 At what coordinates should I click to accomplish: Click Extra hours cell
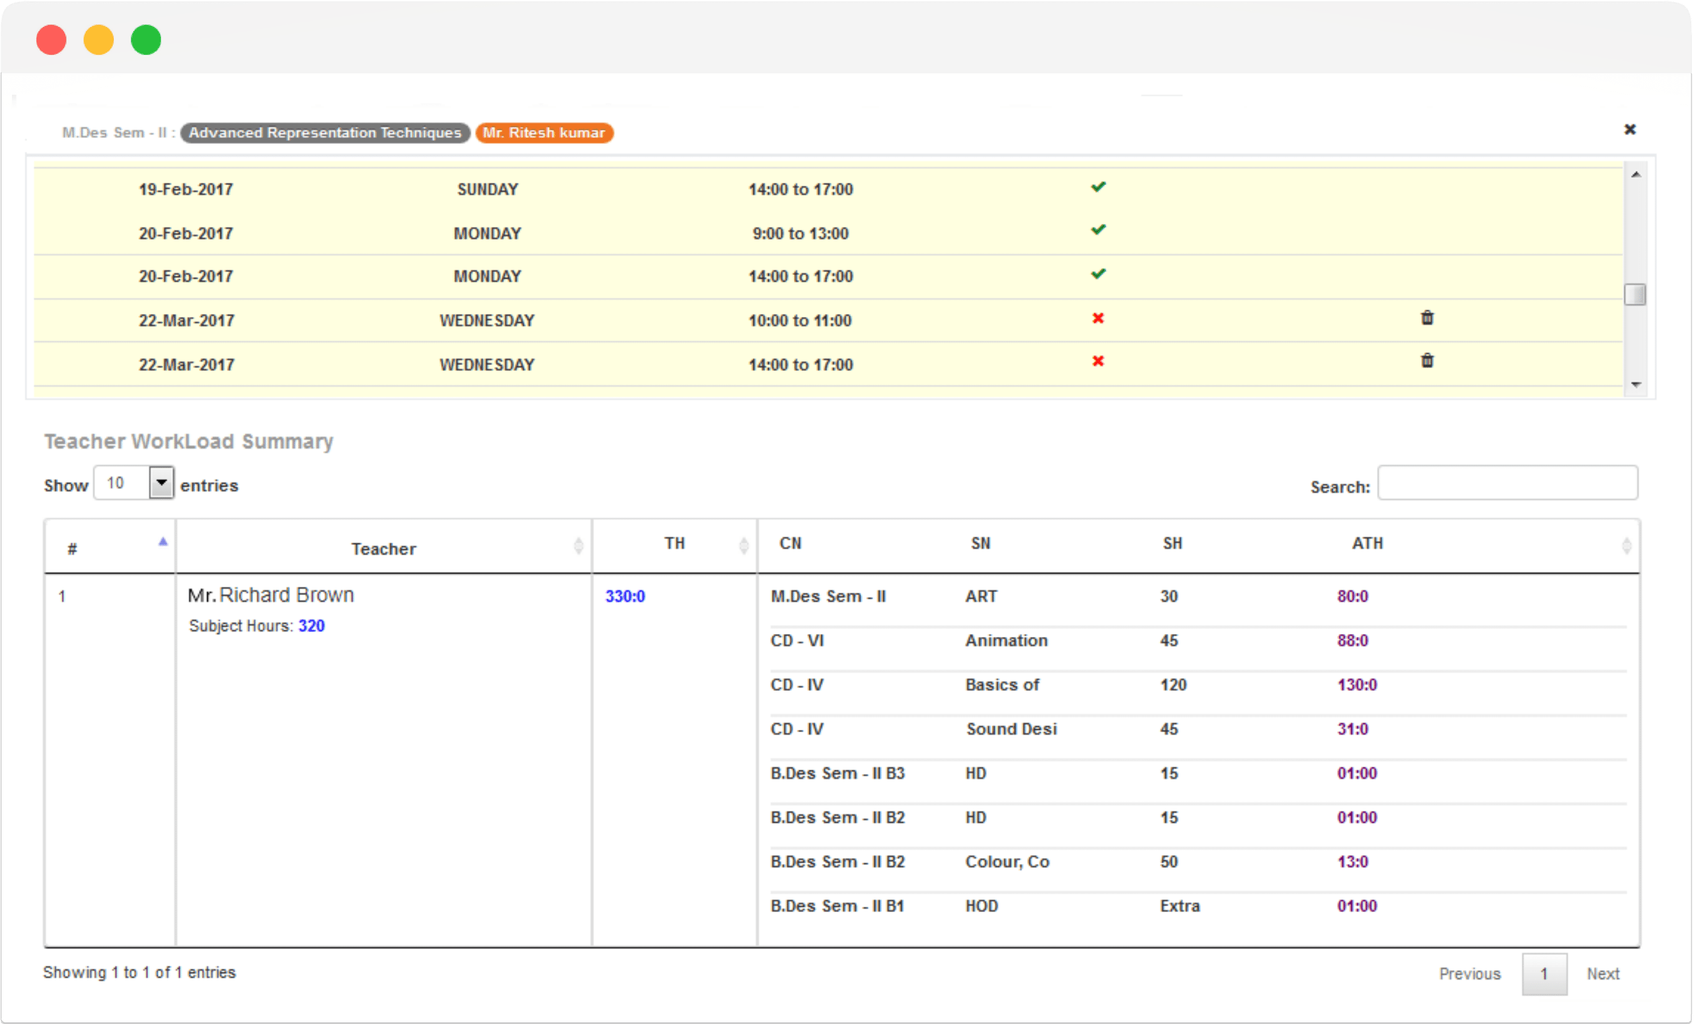click(1180, 907)
